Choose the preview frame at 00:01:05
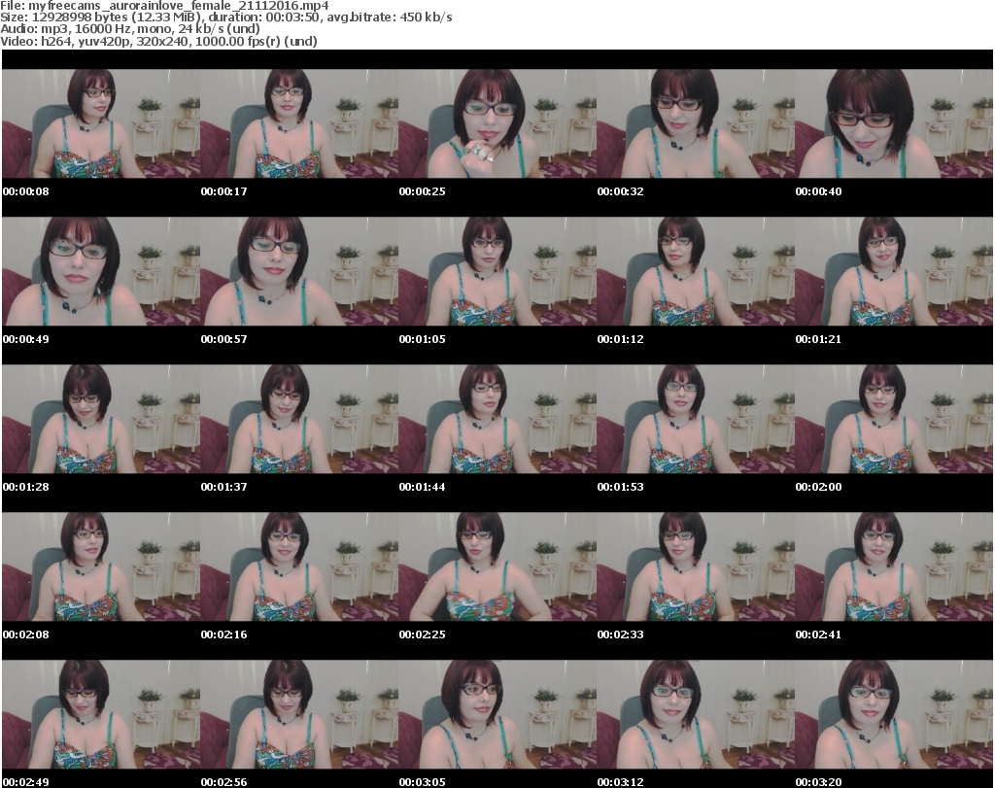The height and width of the screenshot is (788, 995). click(x=497, y=271)
